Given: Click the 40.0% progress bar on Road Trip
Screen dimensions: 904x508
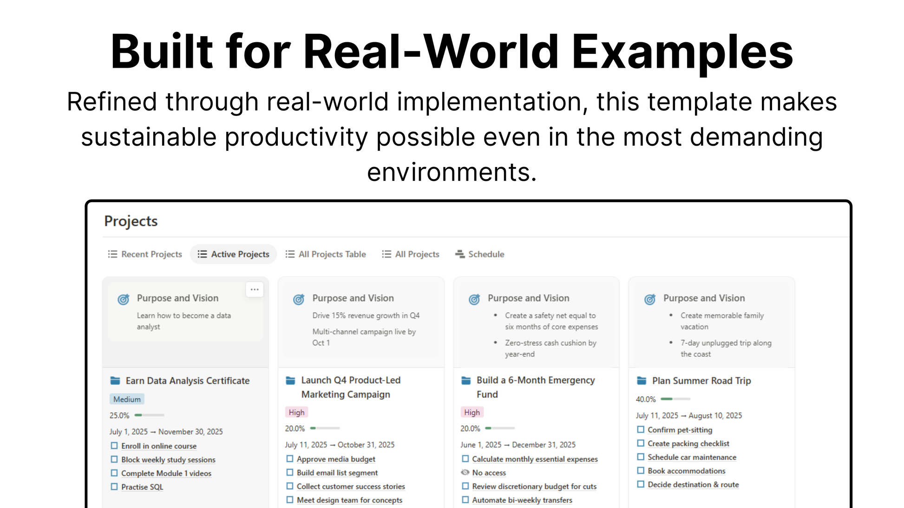Looking at the screenshot, I should [x=675, y=399].
